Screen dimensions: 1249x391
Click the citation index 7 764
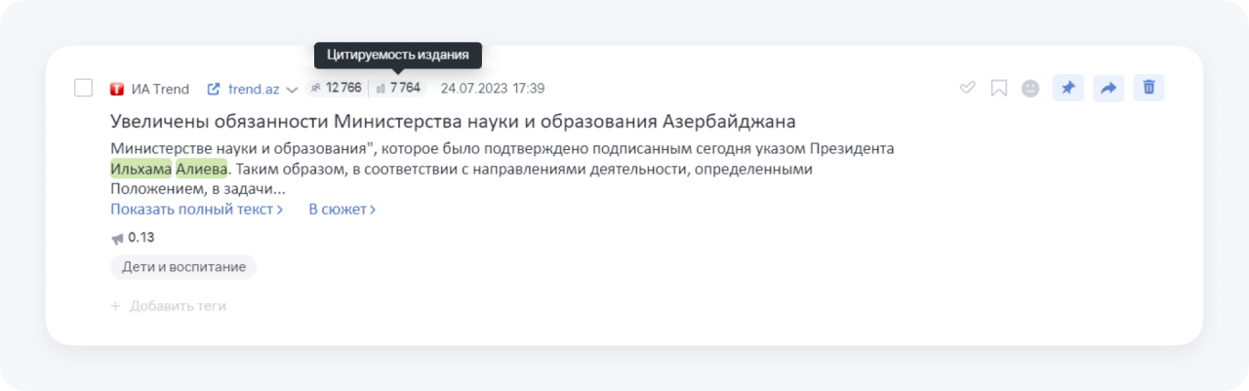(x=399, y=88)
